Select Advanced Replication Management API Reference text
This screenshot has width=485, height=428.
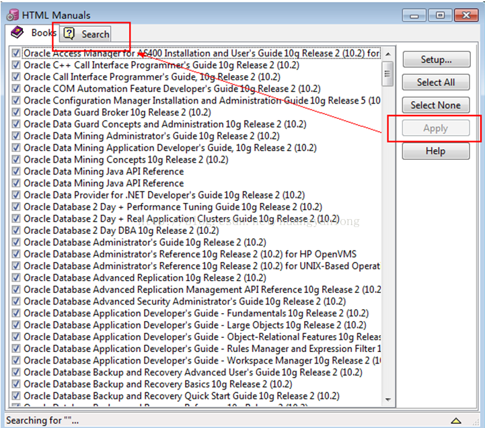click(x=202, y=290)
